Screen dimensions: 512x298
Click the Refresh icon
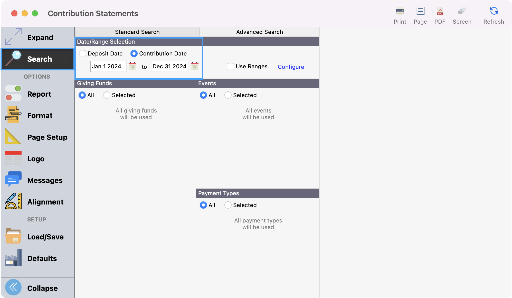pyautogui.click(x=494, y=11)
